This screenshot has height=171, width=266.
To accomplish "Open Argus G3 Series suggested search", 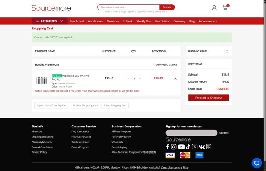I will (x=145, y=12).
